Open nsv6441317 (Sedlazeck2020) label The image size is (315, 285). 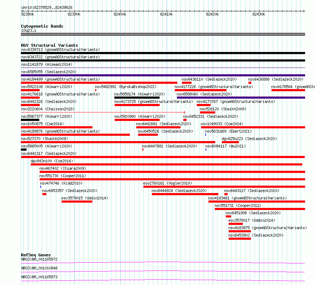click(x=49, y=153)
